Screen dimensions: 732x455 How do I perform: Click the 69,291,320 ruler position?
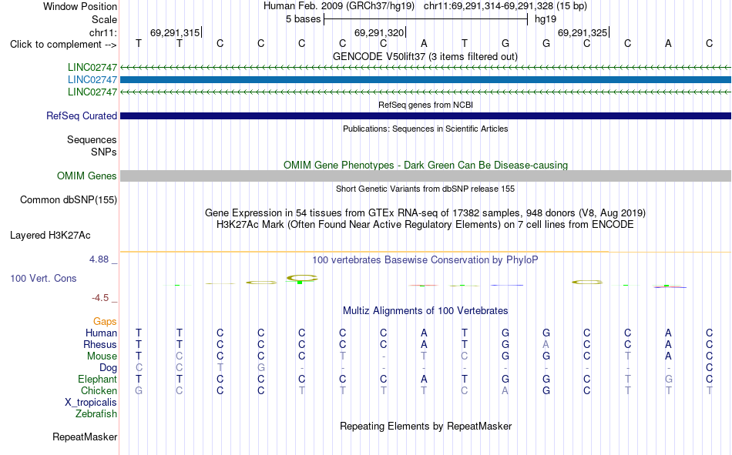point(380,32)
